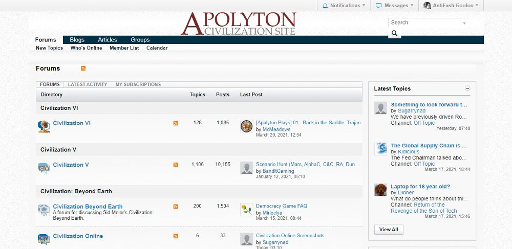The image size is (512, 249).
Task: Select the FORUMS sub-tab
Action: 50,84
